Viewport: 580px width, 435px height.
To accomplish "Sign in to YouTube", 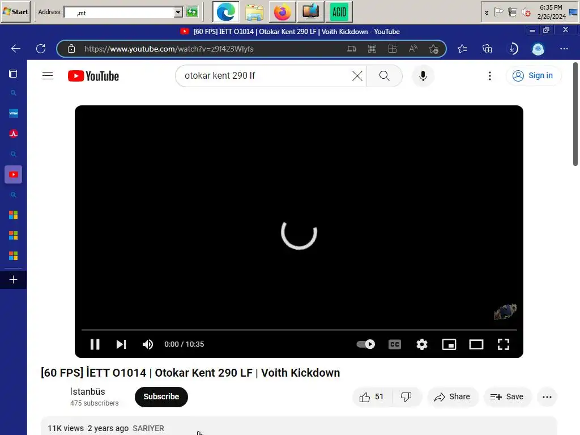I will 532,76.
